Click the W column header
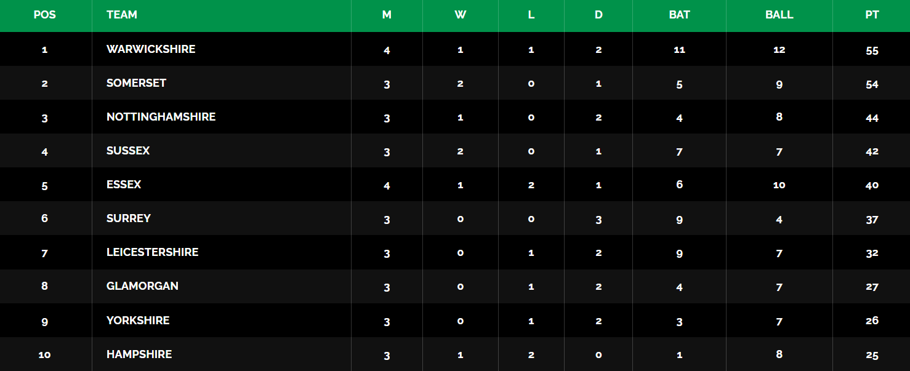The image size is (910, 371). pos(460,15)
